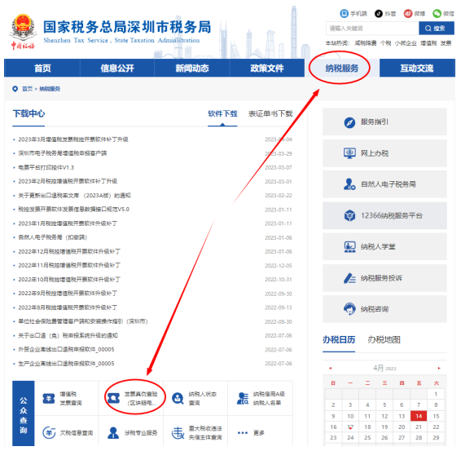Click the 下载中心 section heading
Viewport: 461px width, 451px height.
tap(29, 113)
